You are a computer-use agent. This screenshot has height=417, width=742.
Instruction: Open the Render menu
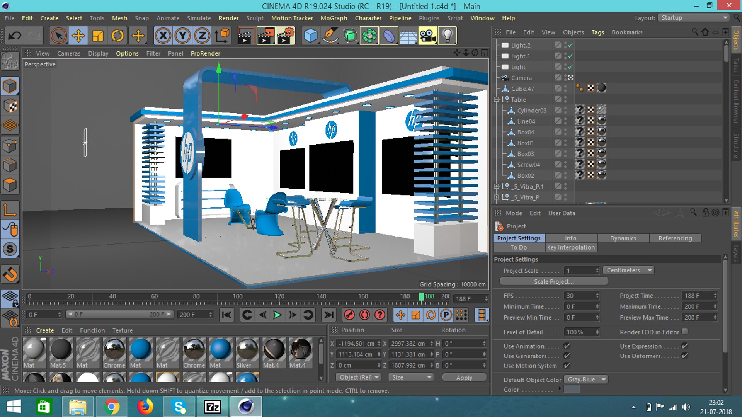point(228,18)
